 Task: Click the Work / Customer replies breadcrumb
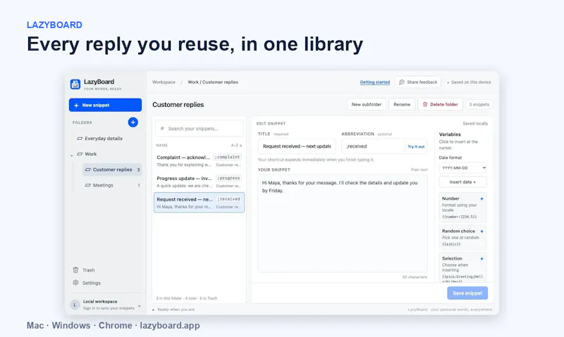click(213, 82)
